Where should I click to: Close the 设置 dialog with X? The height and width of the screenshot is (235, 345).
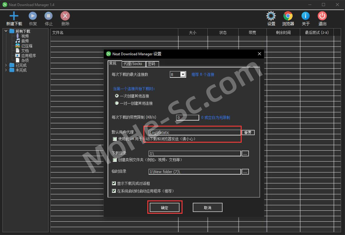tap(260, 54)
